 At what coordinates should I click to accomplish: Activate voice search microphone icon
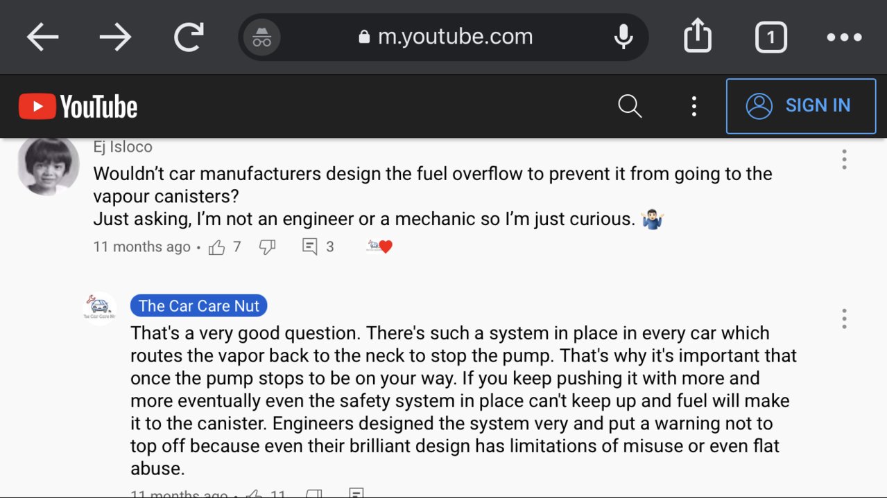[x=623, y=37]
